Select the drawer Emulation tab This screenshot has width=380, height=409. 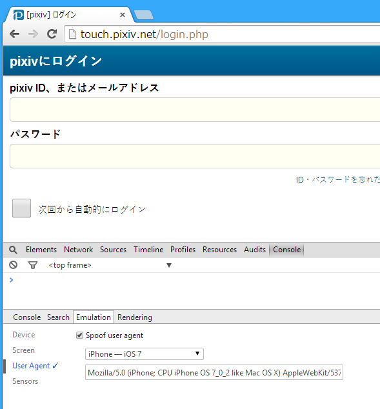[94, 317]
